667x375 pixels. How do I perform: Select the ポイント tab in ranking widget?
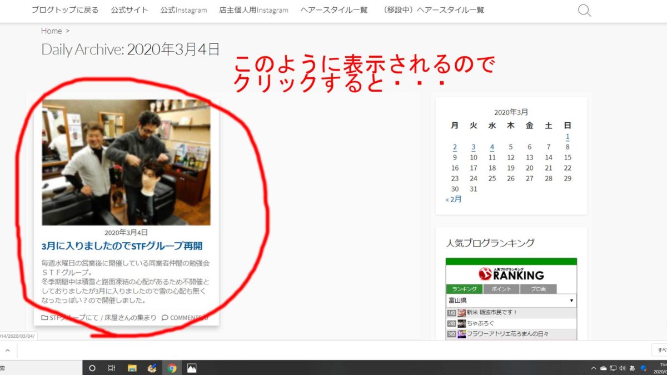pos(501,289)
